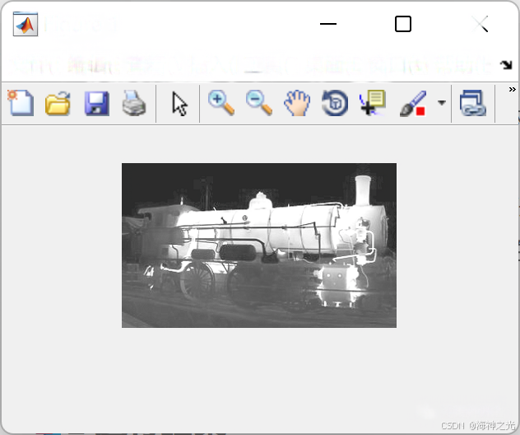Save the figure with the floppy disk icon
This screenshot has width=520, height=435.
coord(97,104)
